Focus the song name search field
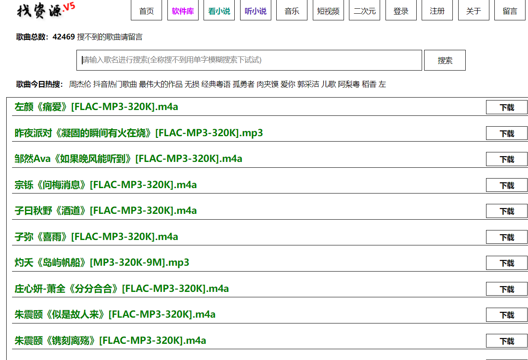528x360 pixels. click(x=249, y=60)
